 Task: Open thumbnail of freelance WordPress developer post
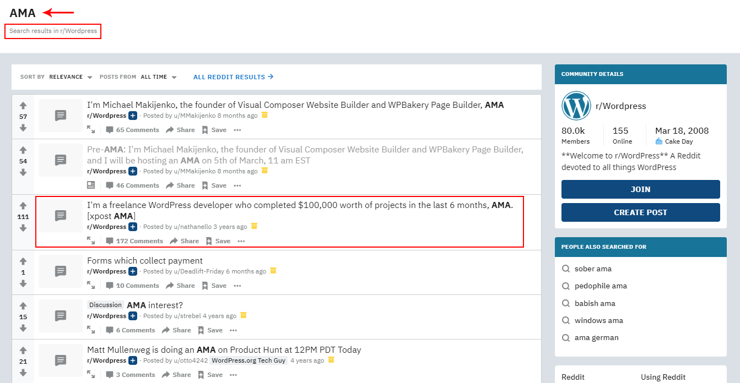coord(61,216)
